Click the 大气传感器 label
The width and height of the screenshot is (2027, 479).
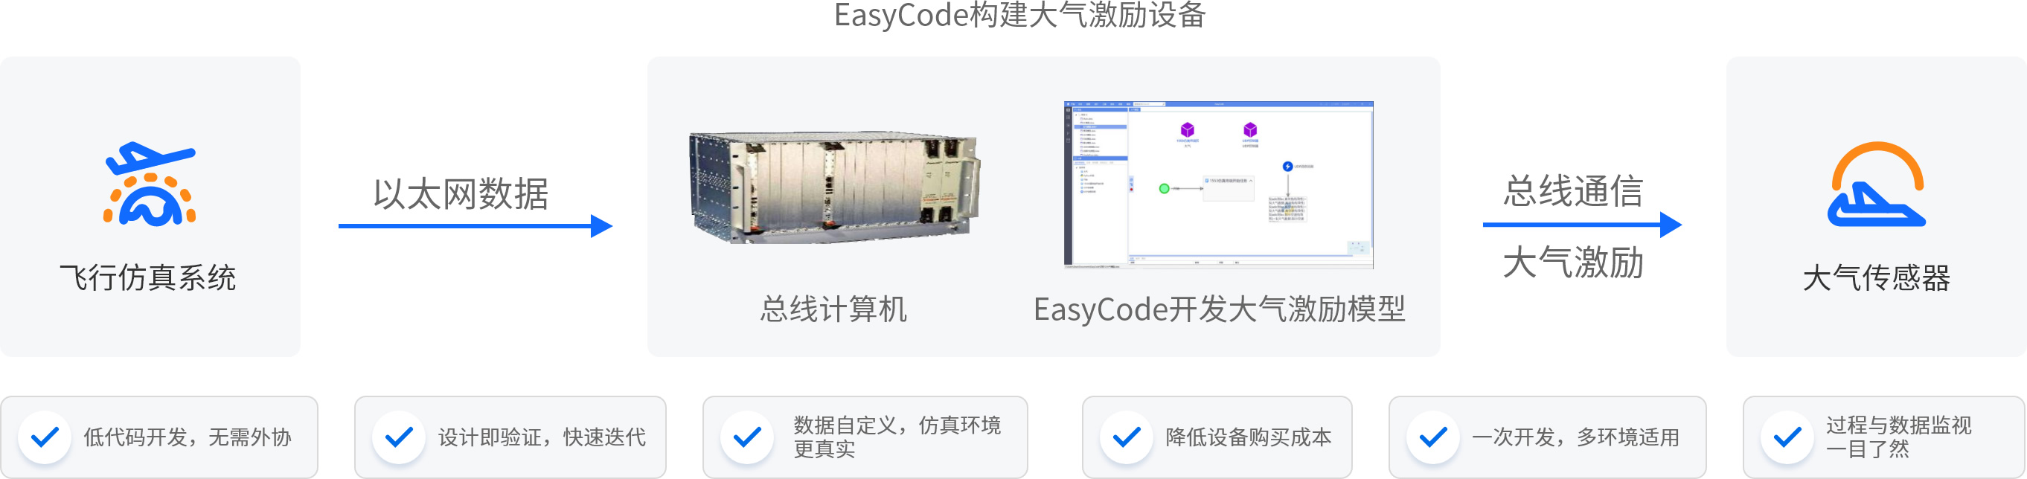pyautogui.click(x=1877, y=277)
